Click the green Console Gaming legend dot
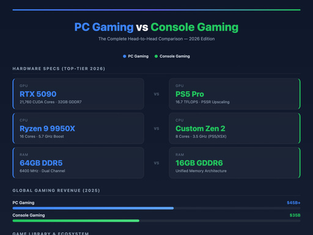 [156, 56]
